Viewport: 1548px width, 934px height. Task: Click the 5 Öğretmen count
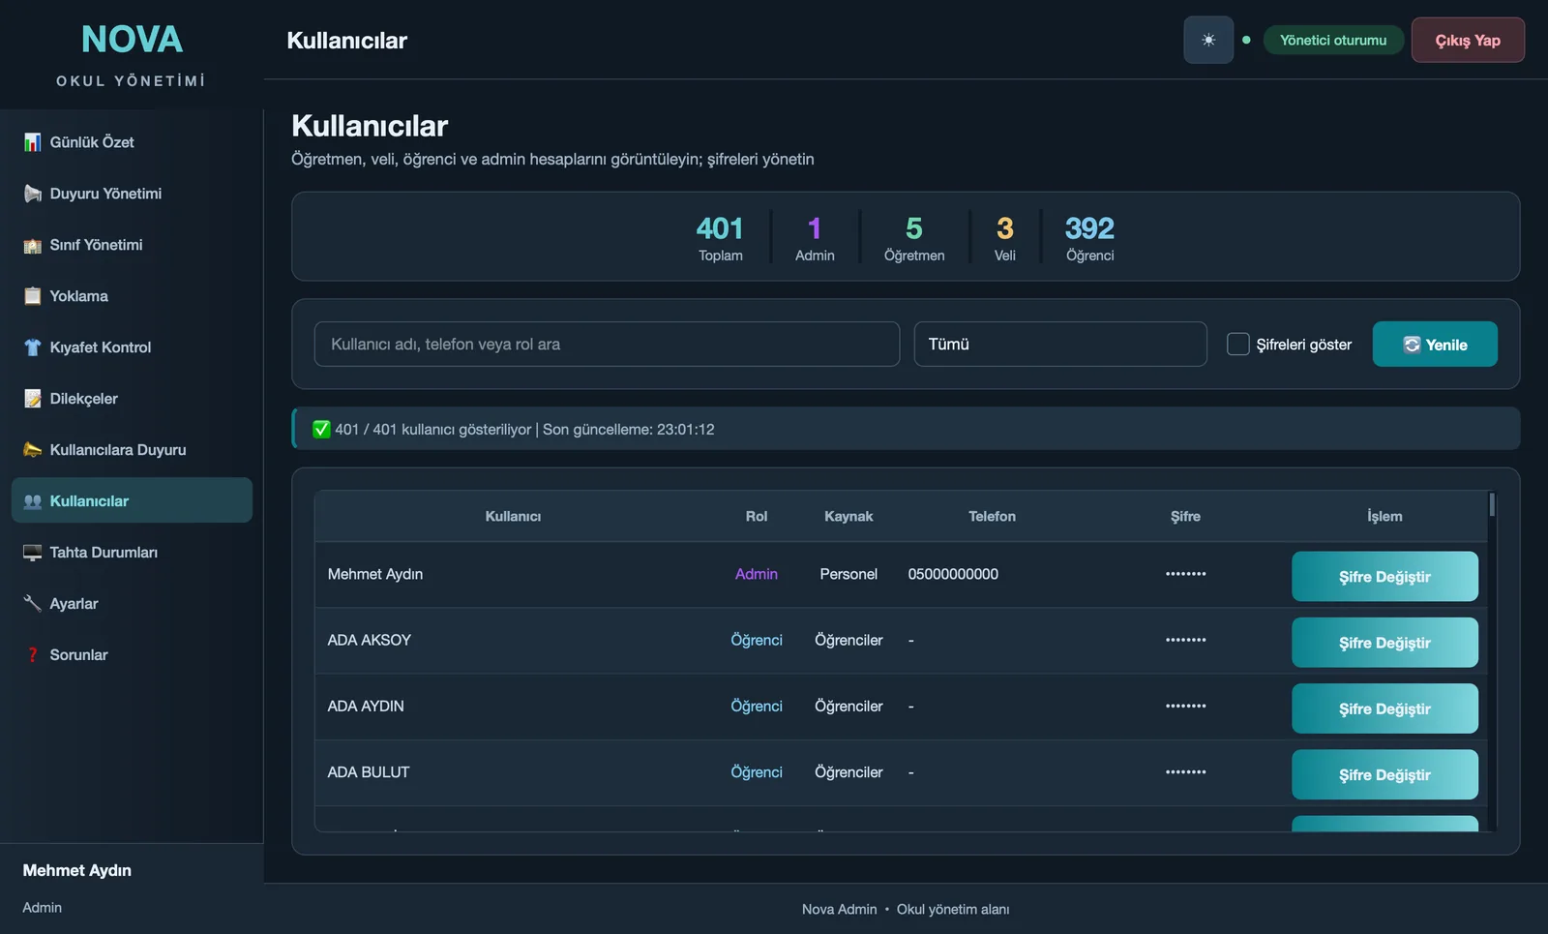914,237
